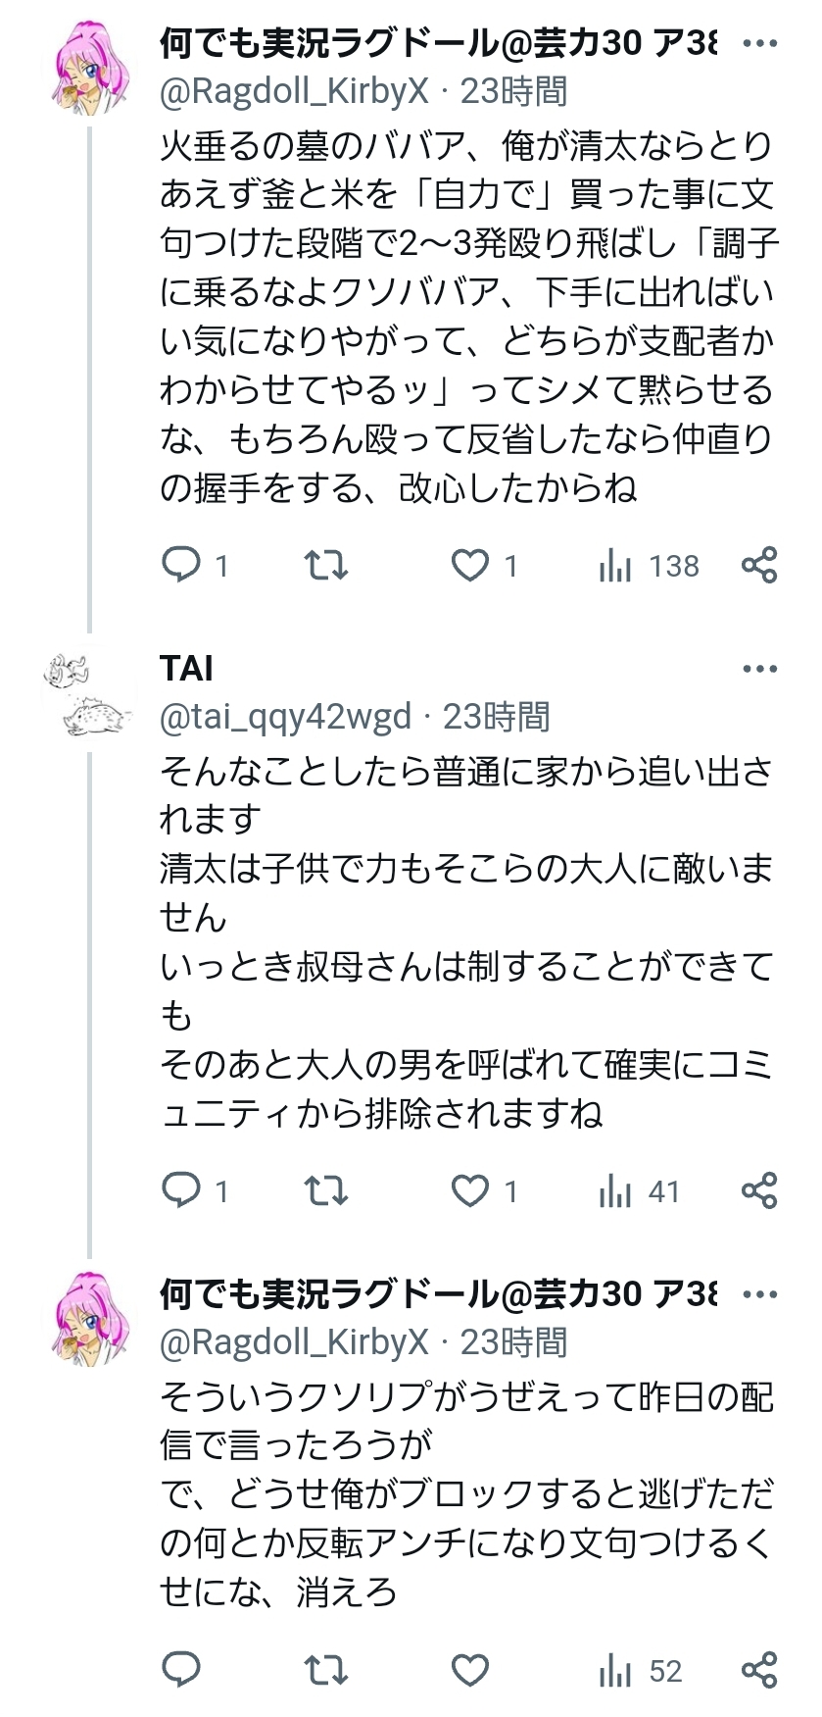This screenshot has height=1717, width=822.
Task: Like TAI's reply tweet
Action: click(x=470, y=1190)
